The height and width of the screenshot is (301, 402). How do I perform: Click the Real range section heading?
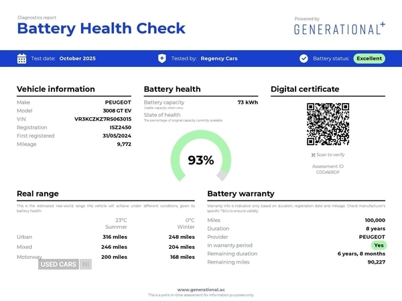click(x=40, y=193)
